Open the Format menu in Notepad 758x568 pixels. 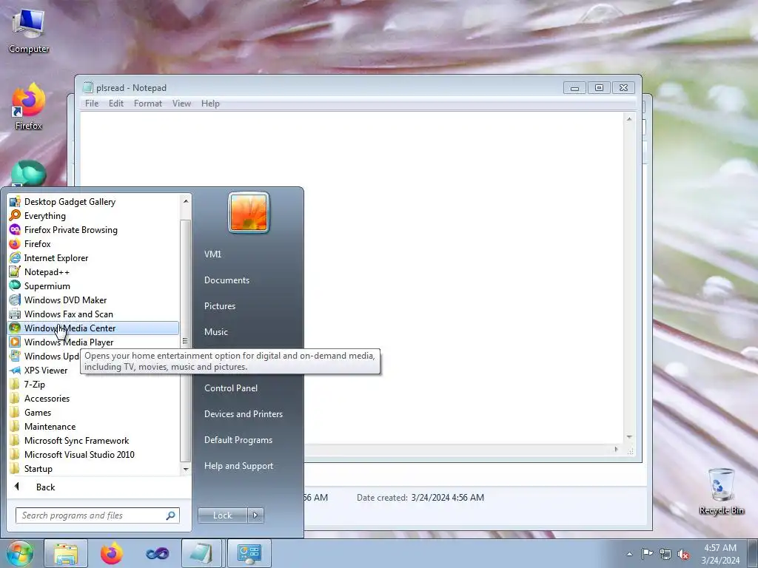click(x=148, y=104)
